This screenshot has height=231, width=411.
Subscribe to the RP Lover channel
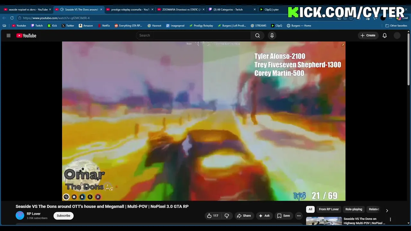click(x=63, y=216)
